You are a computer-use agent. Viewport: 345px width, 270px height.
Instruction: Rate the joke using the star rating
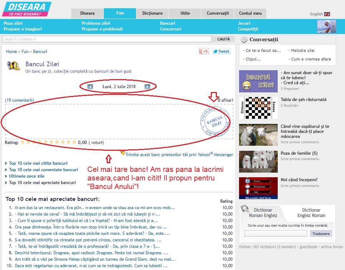pyautogui.click(x=48, y=142)
